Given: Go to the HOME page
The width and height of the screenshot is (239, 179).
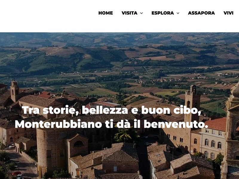Looking at the screenshot, I should click(105, 13).
